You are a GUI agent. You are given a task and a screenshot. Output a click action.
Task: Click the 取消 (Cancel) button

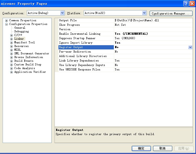pos(163,148)
